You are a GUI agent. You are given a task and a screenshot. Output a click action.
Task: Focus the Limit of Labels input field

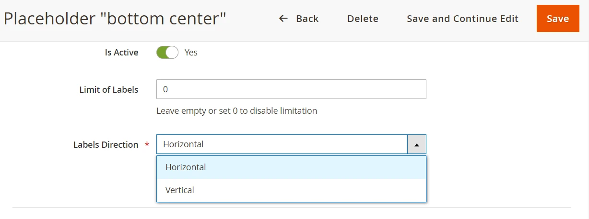291,89
